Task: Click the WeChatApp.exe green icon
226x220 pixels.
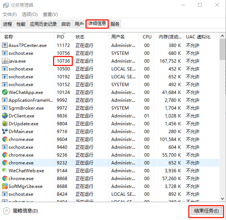Action: pyautogui.click(x=4, y=92)
